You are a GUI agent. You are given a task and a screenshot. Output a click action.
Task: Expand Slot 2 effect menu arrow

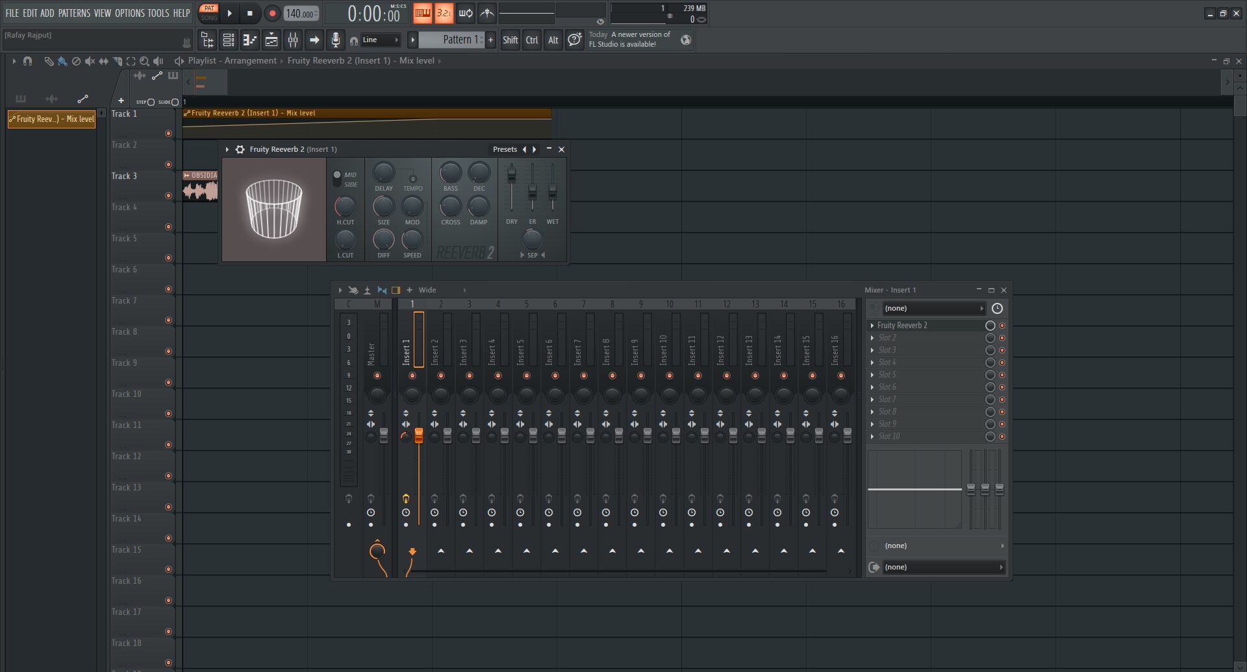pyautogui.click(x=872, y=338)
